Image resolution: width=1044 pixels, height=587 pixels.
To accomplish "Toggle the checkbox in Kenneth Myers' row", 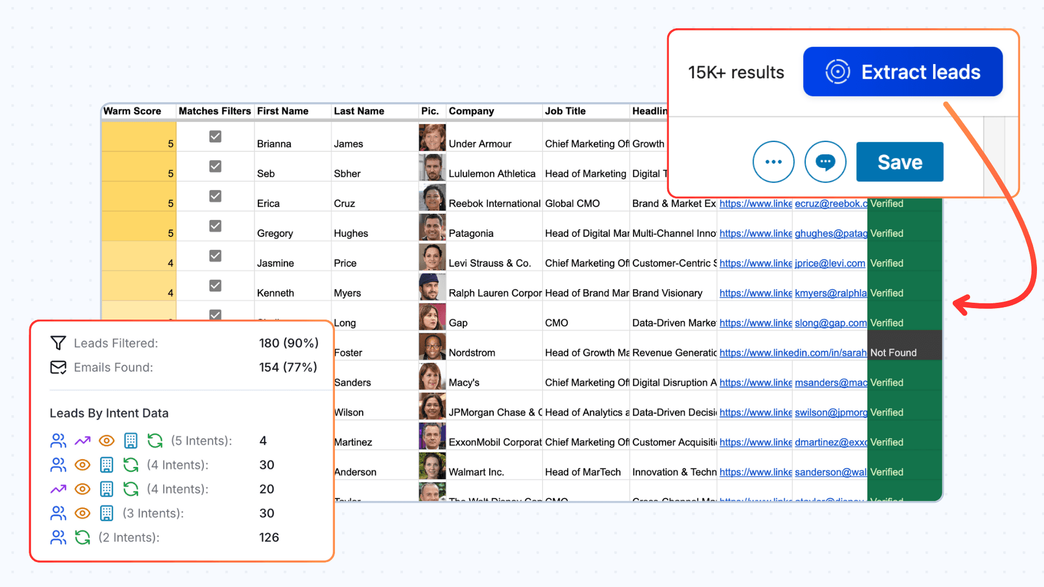I will pyautogui.click(x=215, y=286).
